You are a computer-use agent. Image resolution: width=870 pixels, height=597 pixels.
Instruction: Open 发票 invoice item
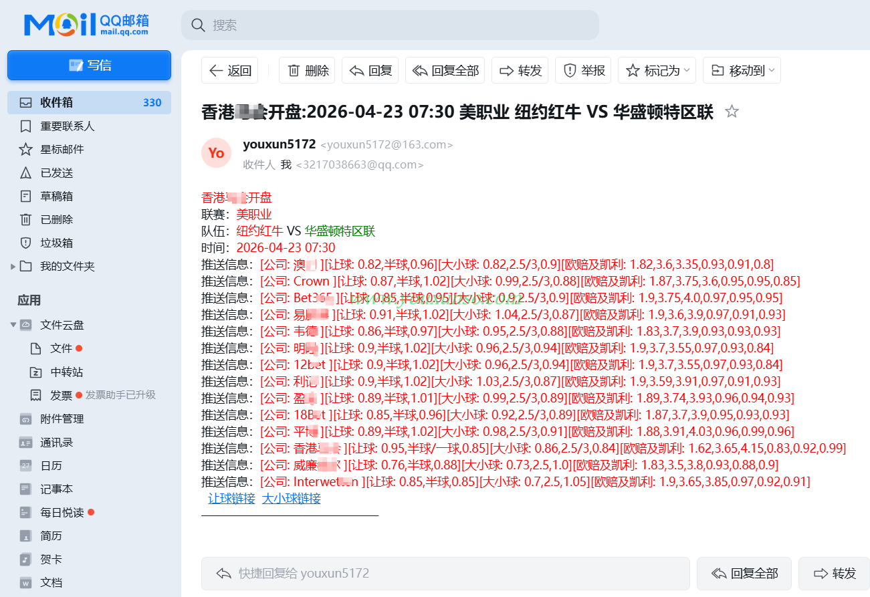tap(61, 395)
